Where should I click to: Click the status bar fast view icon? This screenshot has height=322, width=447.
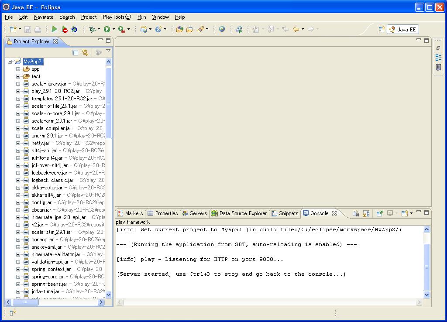13,313
